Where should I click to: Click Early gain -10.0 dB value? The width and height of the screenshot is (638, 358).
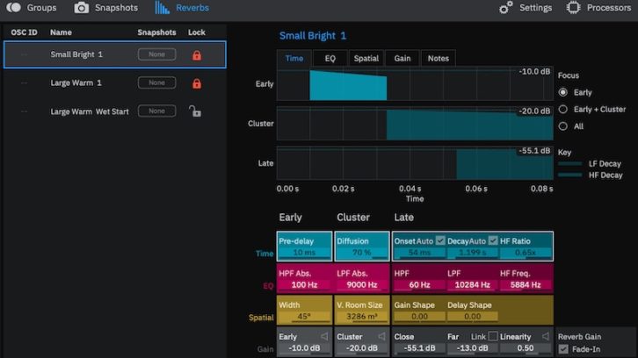(x=304, y=348)
